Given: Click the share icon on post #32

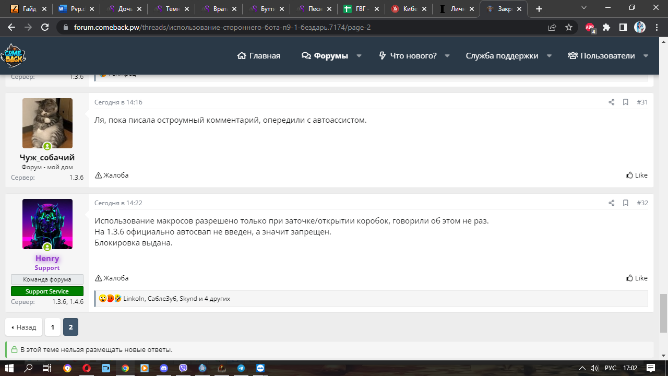Looking at the screenshot, I should (611, 203).
